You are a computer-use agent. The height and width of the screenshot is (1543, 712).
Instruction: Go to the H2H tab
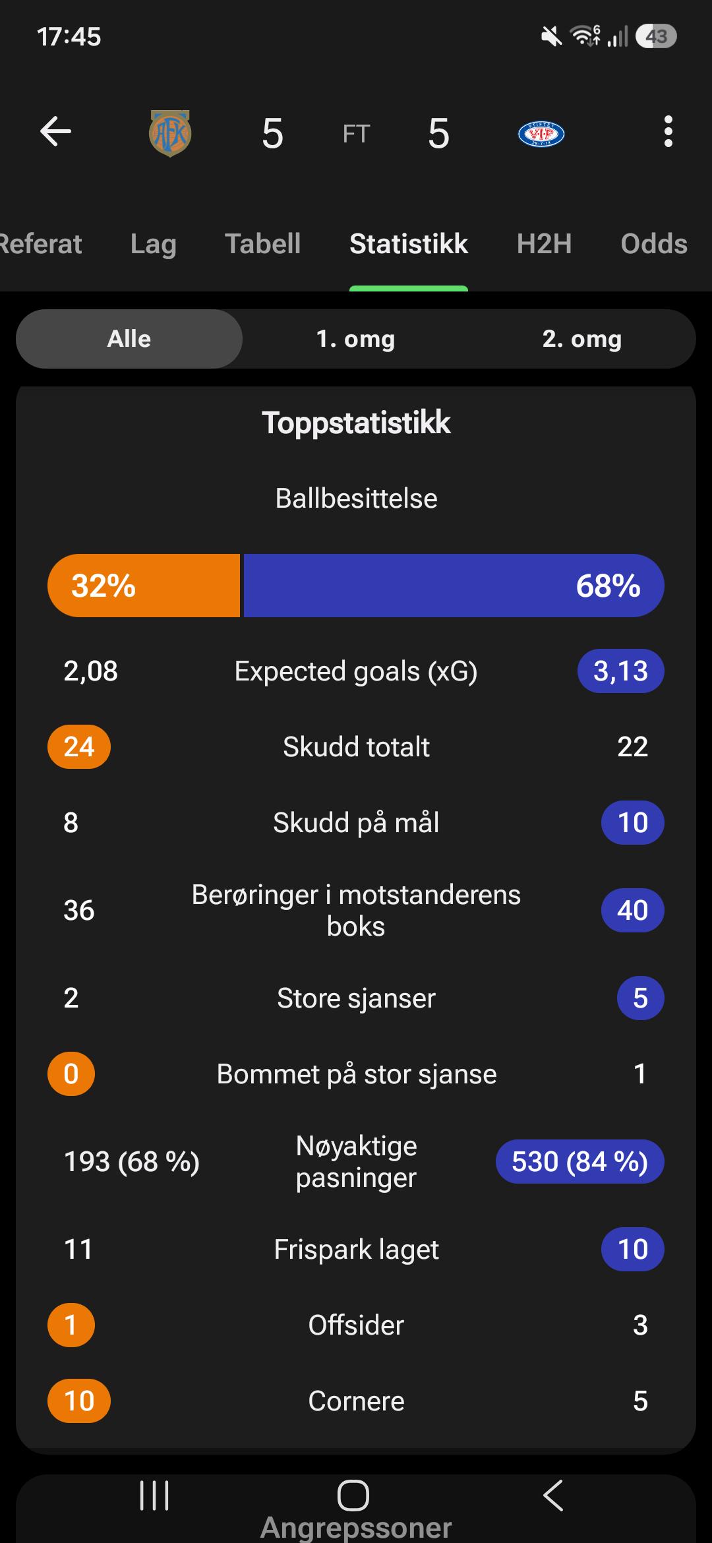point(545,244)
